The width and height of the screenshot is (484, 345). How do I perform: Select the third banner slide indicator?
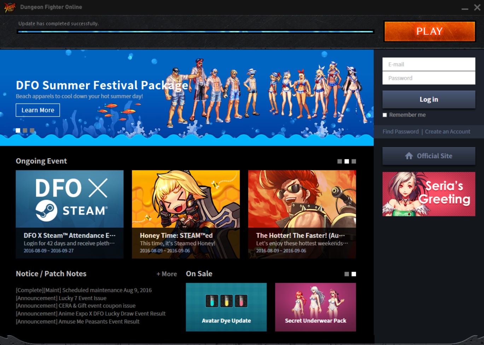click(32, 130)
